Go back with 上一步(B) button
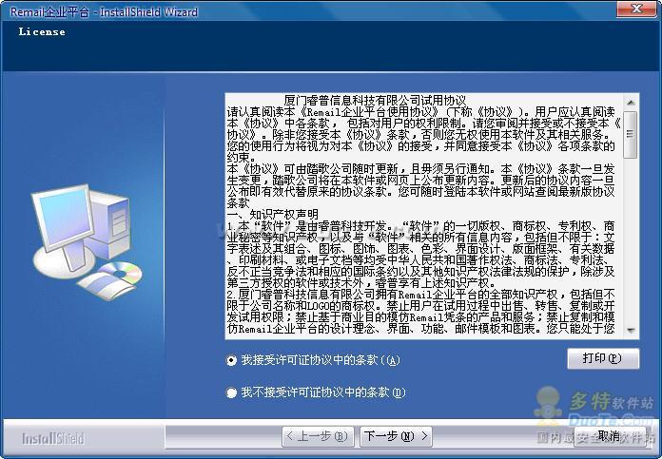The image size is (662, 459). (318, 436)
